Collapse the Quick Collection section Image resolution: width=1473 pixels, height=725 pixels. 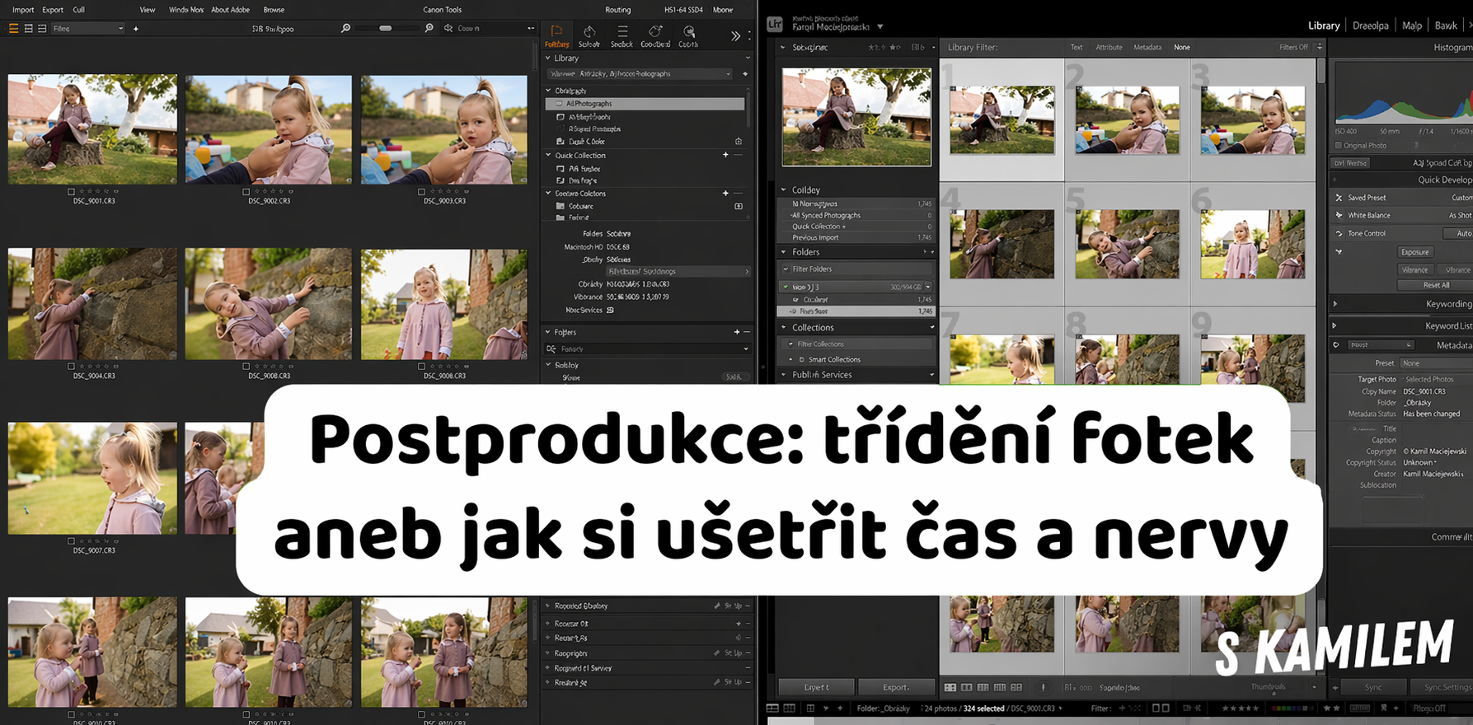tap(549, 155)
